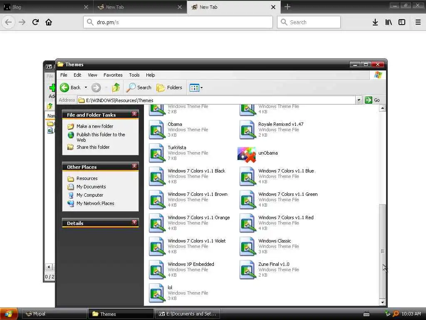
Task: Open the Help menu
Action: coord(150,75)
